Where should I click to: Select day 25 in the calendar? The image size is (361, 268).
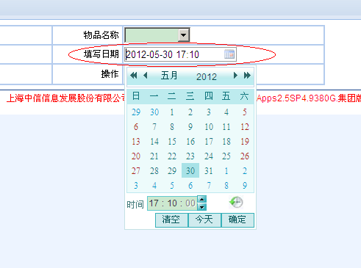pos(226,156)
